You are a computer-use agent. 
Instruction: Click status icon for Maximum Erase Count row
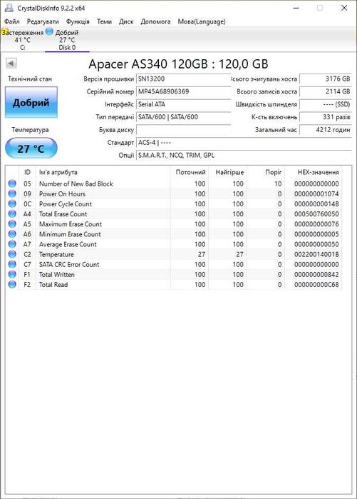12,224
